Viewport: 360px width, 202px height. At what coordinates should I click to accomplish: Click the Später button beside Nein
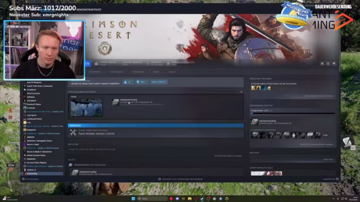159,82
